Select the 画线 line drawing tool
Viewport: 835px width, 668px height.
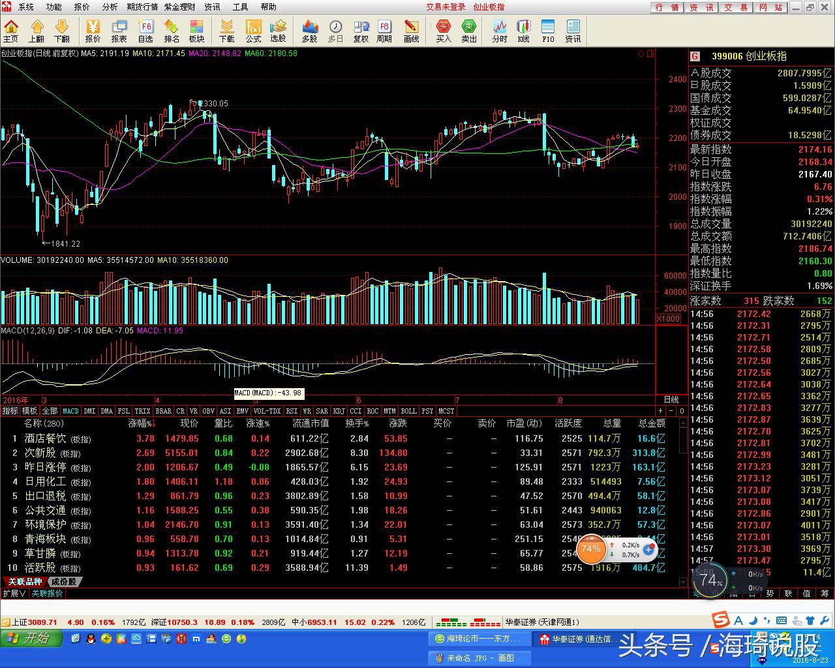pyautogui.click(x=411, y=31)
